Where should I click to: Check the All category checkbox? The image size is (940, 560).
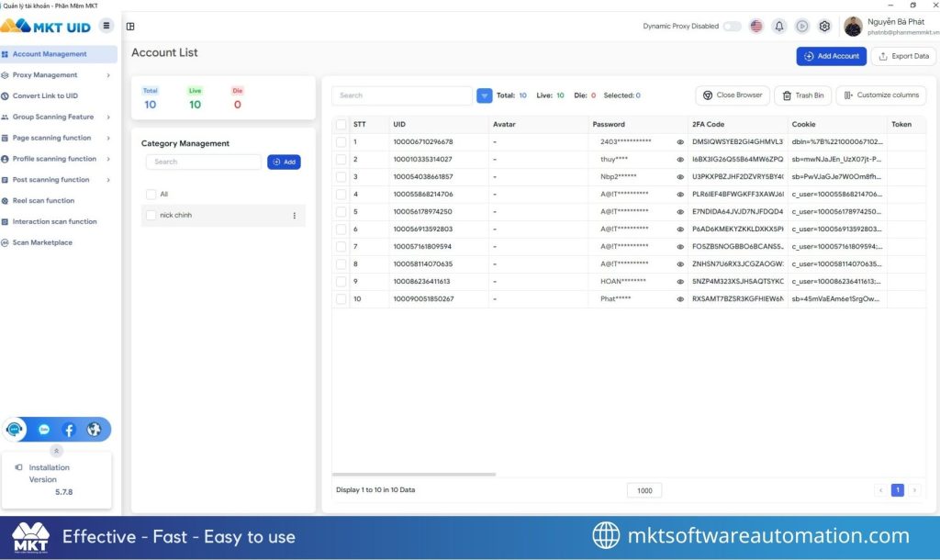[152, 194]
